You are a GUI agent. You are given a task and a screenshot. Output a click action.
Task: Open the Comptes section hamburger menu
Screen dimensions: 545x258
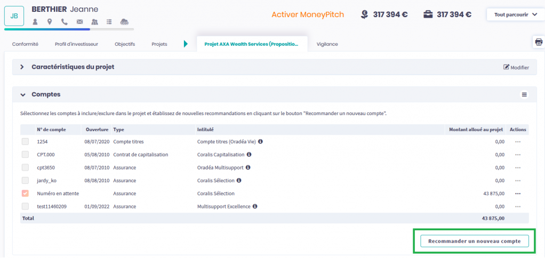524,94
